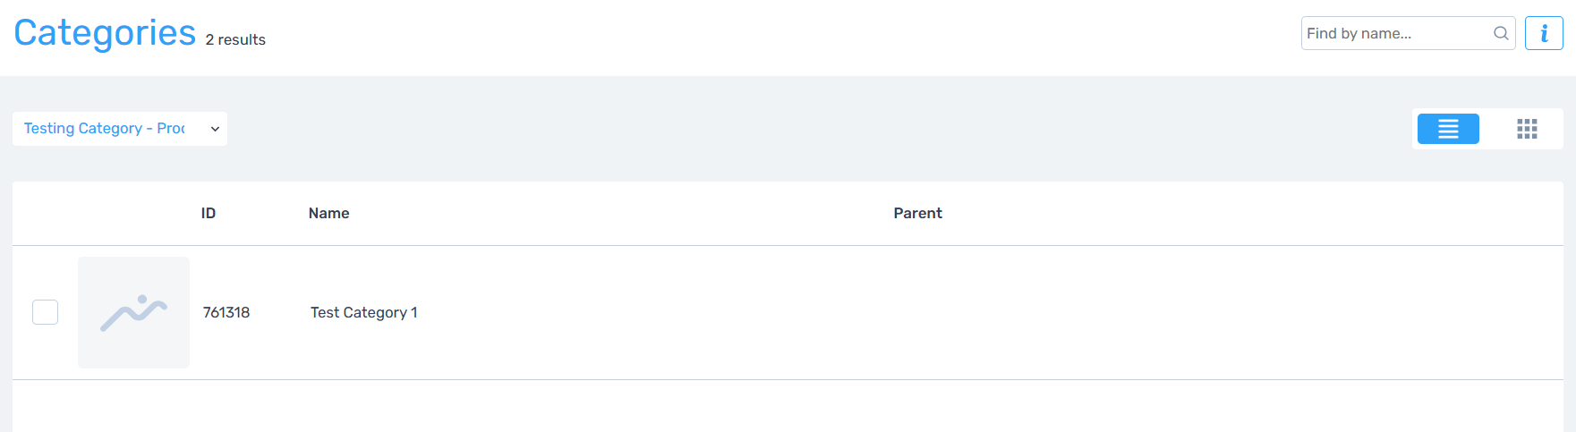
Task: Click the Parent column header
Action: [917, 213]
